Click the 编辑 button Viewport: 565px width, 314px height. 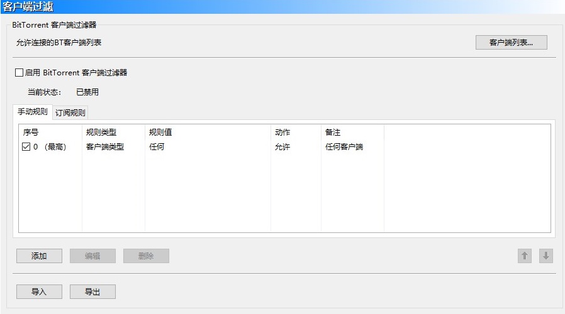92,256
